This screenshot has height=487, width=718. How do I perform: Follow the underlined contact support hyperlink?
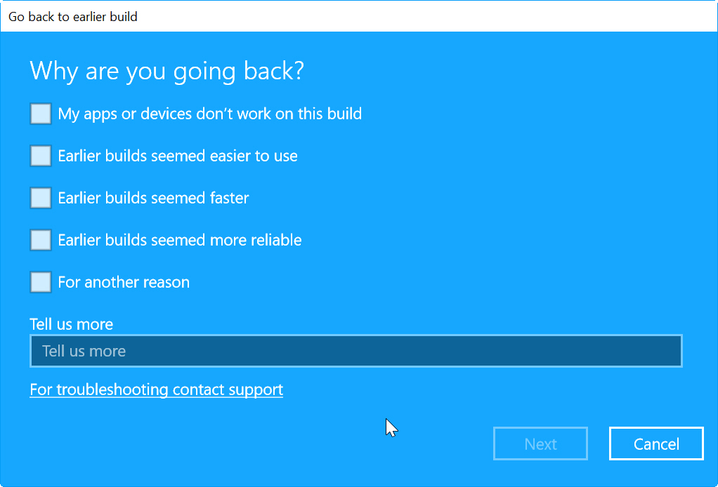[156, 389]
